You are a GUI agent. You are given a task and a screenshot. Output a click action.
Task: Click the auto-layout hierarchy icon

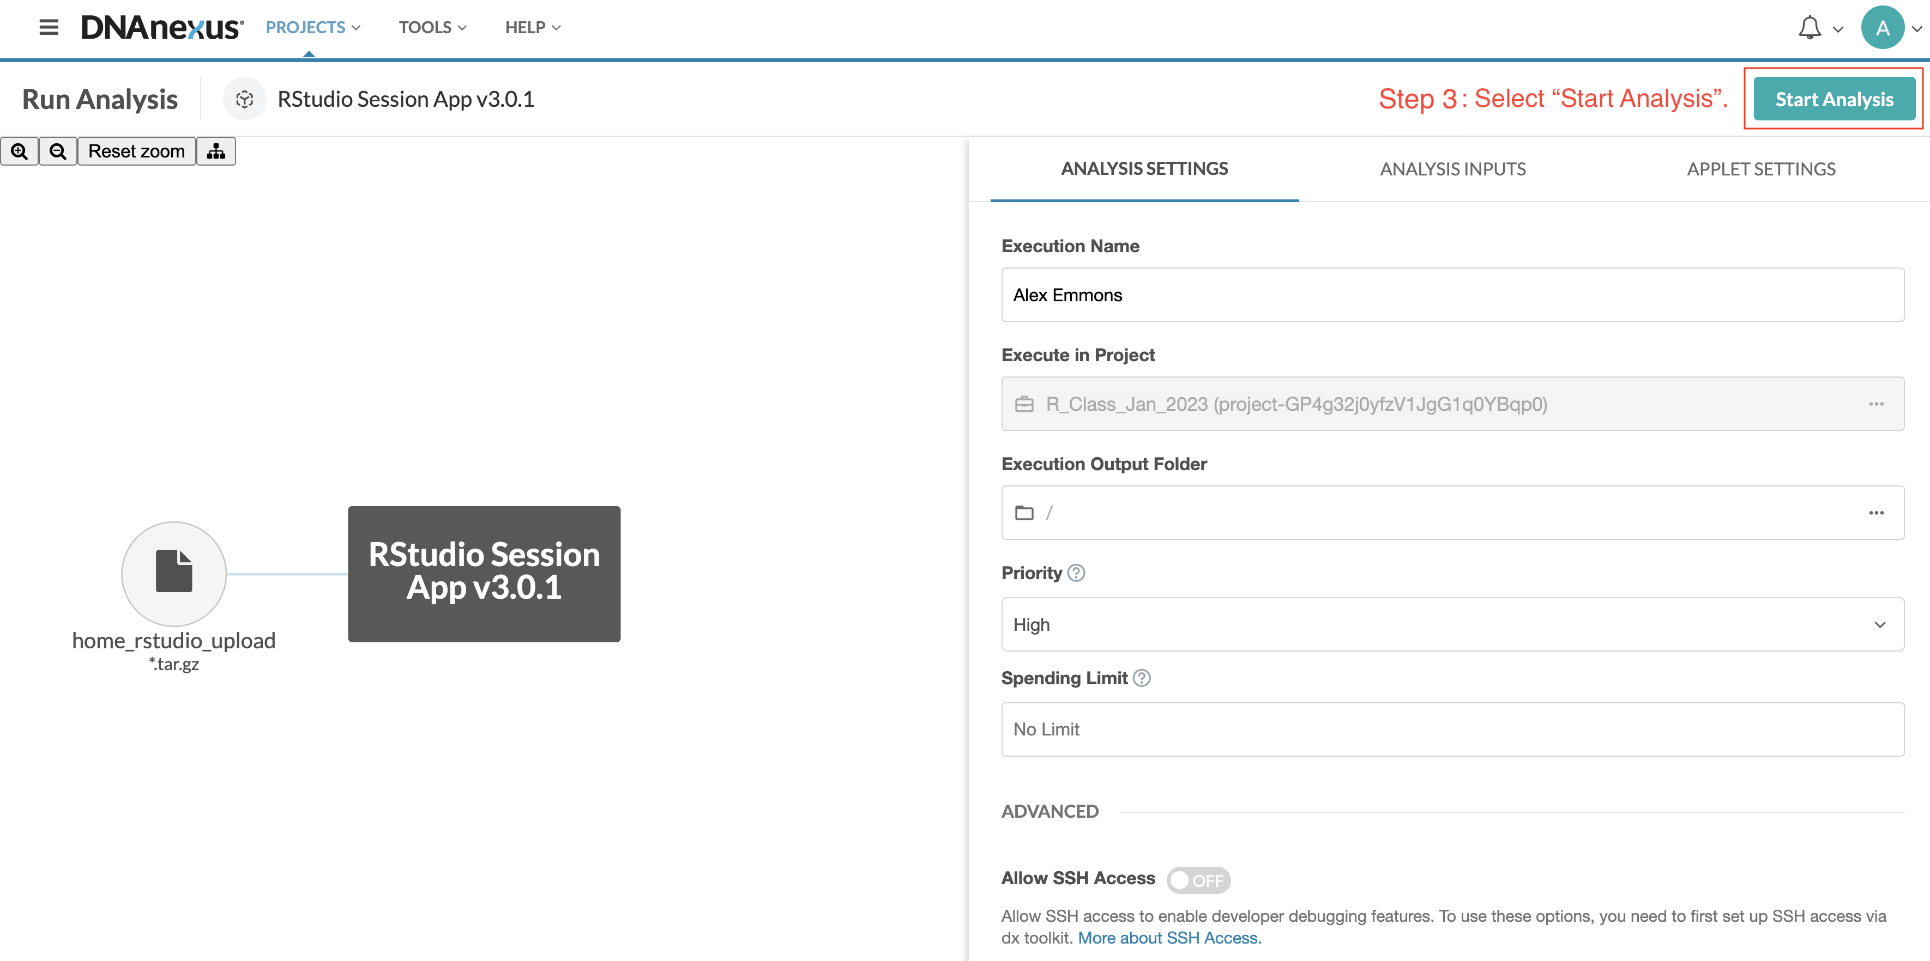point(216,151)
